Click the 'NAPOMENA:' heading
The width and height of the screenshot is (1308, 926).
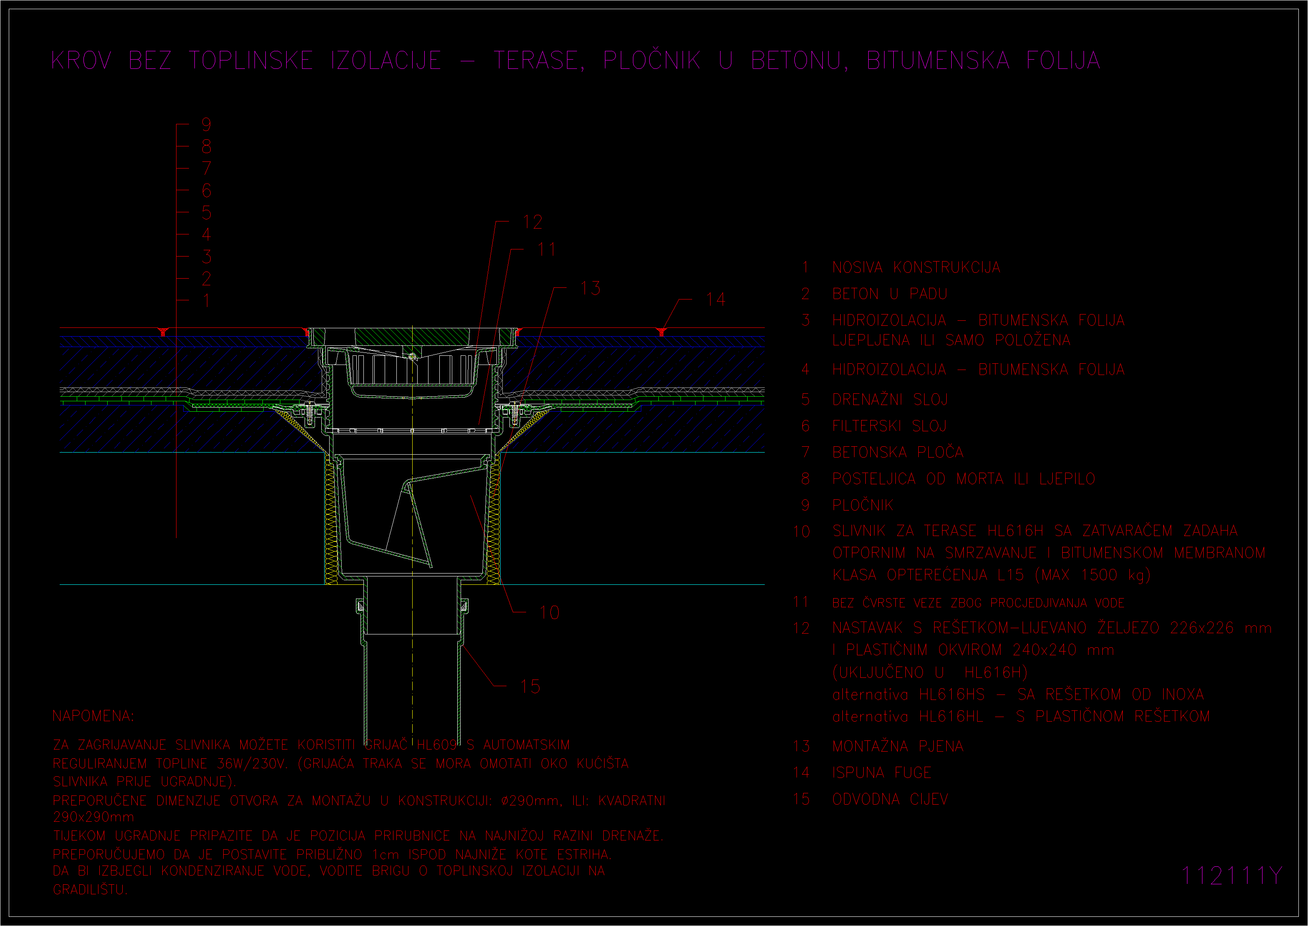(93, 716)
